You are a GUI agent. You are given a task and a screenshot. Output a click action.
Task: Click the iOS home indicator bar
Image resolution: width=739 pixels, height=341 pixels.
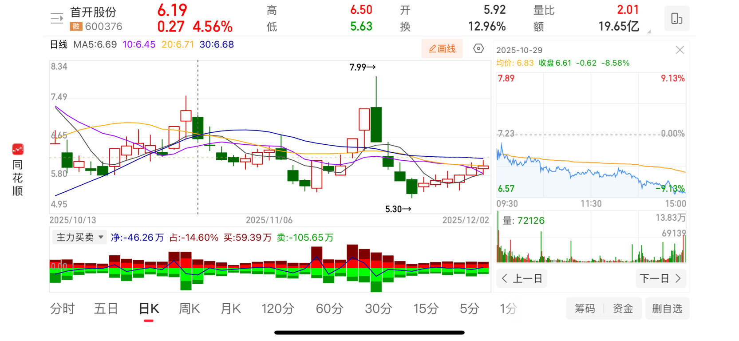[x=369, y=333]
